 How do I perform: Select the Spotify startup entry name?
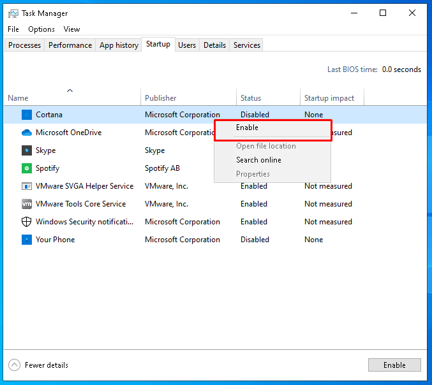click(48, 168)
